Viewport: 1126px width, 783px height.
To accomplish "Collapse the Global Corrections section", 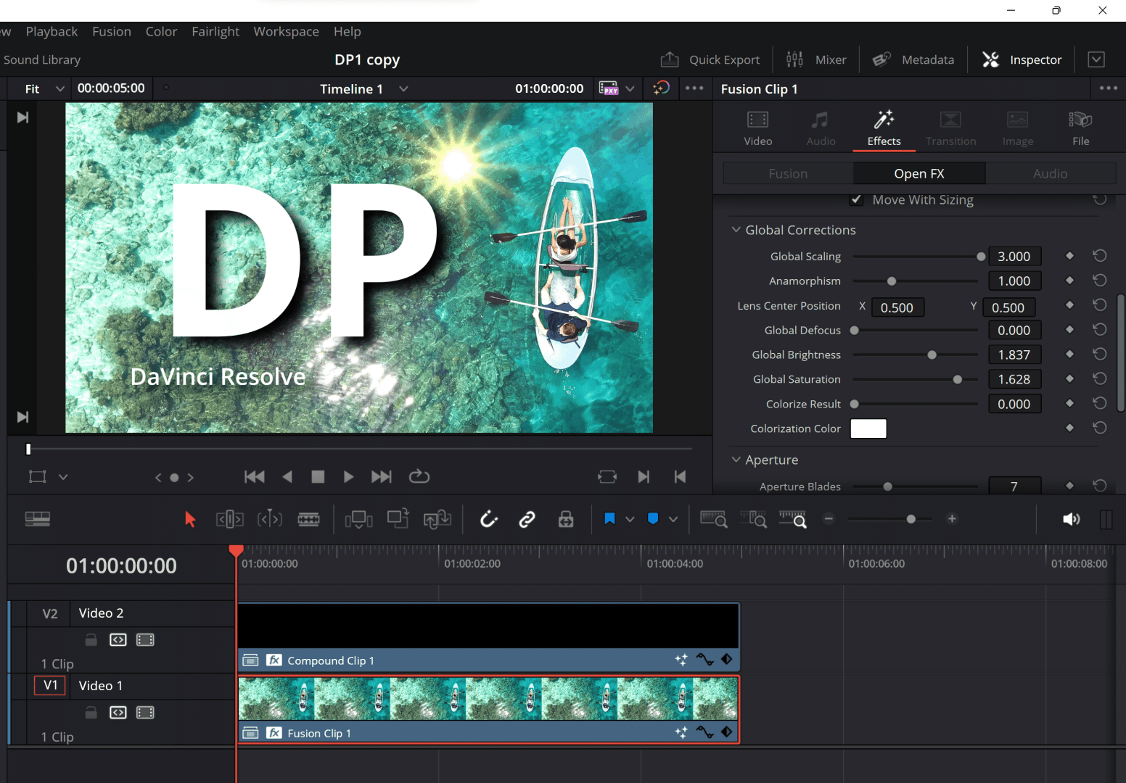I will 736,230.
